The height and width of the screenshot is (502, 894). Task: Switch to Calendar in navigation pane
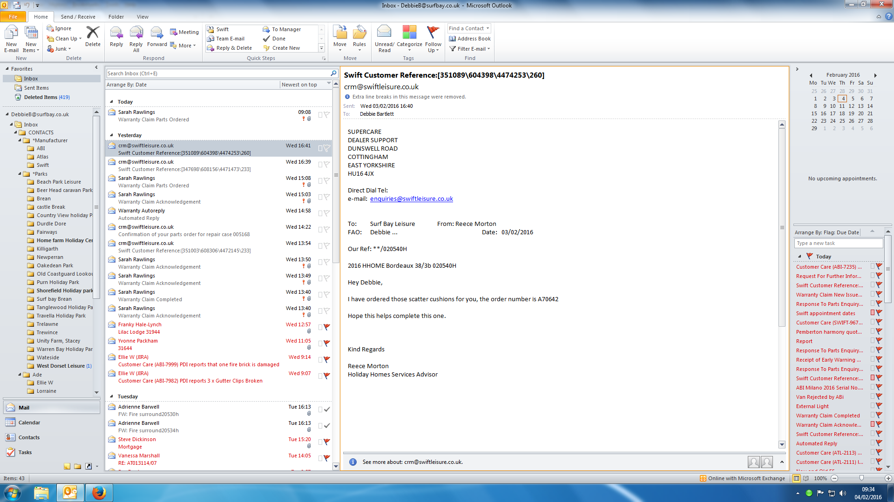point(29,423)
